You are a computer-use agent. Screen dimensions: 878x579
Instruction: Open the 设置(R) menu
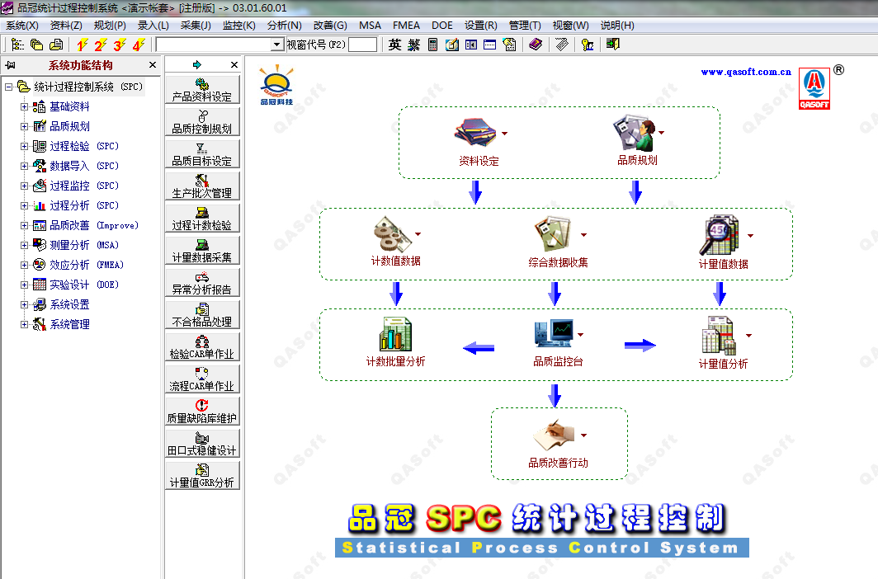(480, 26)
